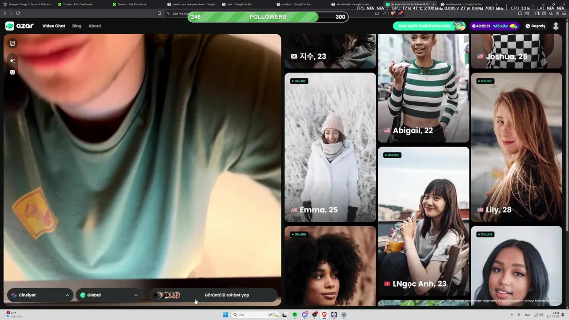The height and width of the screenshot is (320, 569).
Task: Open Windows Start menu
Action: [225, 315]
